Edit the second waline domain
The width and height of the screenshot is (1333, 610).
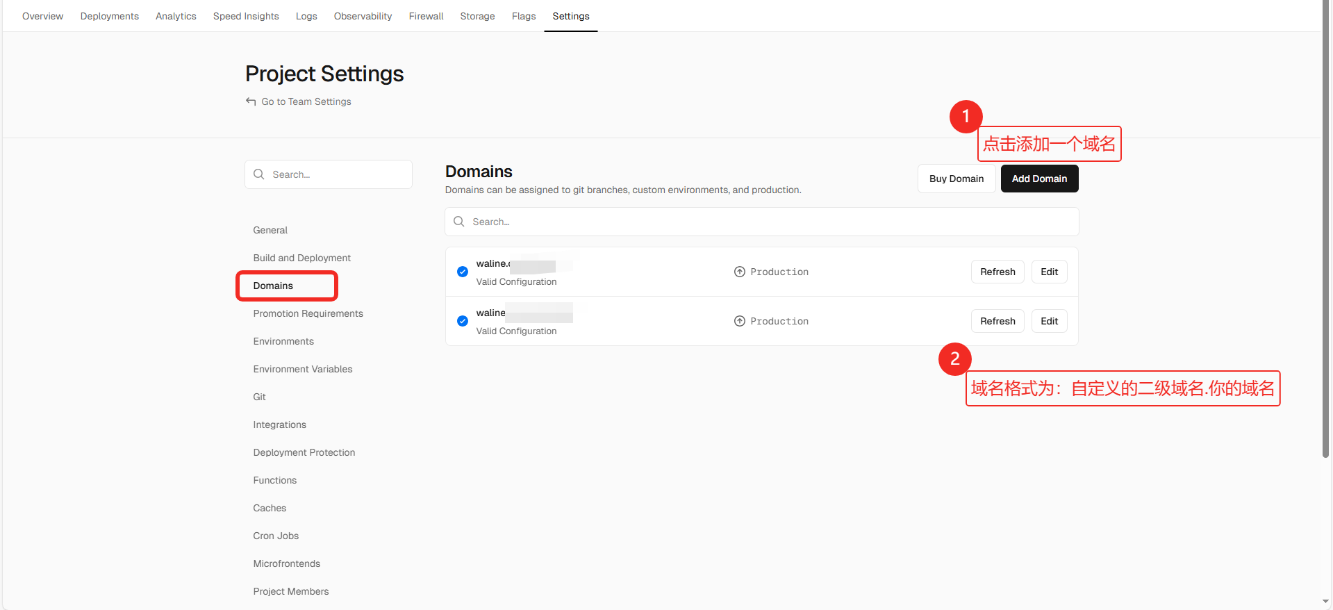click(1049, 321)
